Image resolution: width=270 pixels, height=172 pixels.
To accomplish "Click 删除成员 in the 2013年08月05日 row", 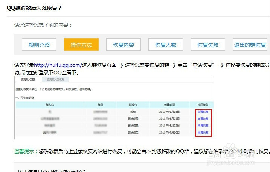I will 133,119.
